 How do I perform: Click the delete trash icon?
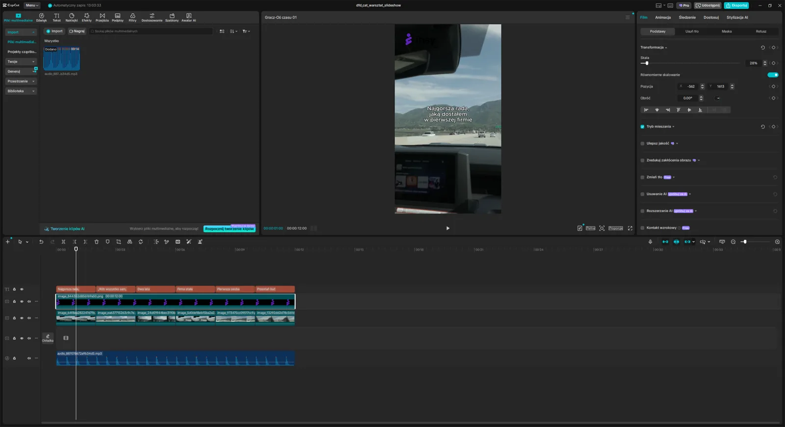97,242
